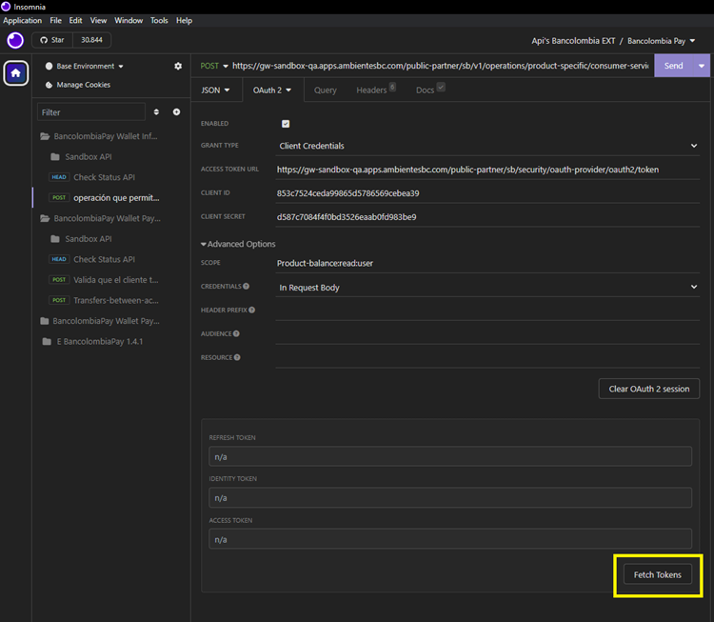714x622 pixels.
Task: Open the Window menu
Action: [129, 21]
